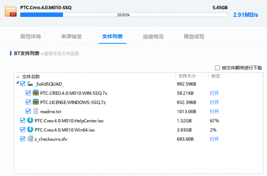This screenshot has height=176, width=267.
Task: Select the 文件列表 tab
Action: pyautogui.click(x=113, y=36)
